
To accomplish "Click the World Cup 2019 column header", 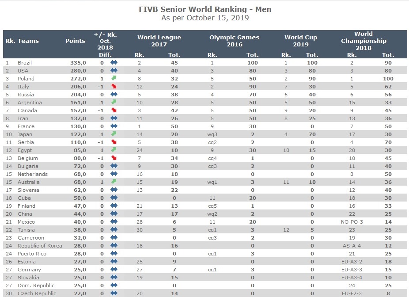I will click(x=301, y=41).
